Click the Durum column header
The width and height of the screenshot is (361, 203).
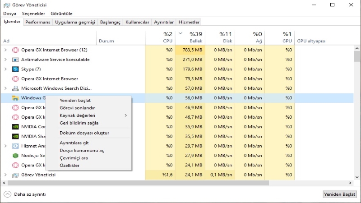point(106,41)
